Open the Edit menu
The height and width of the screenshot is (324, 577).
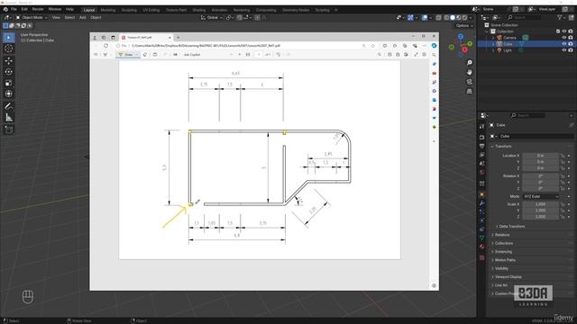click(24, 9)
